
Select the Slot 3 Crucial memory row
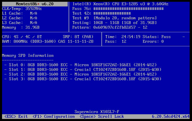click(83, 79)
